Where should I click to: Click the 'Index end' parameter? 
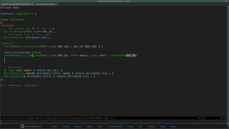(x=98, y=56)
